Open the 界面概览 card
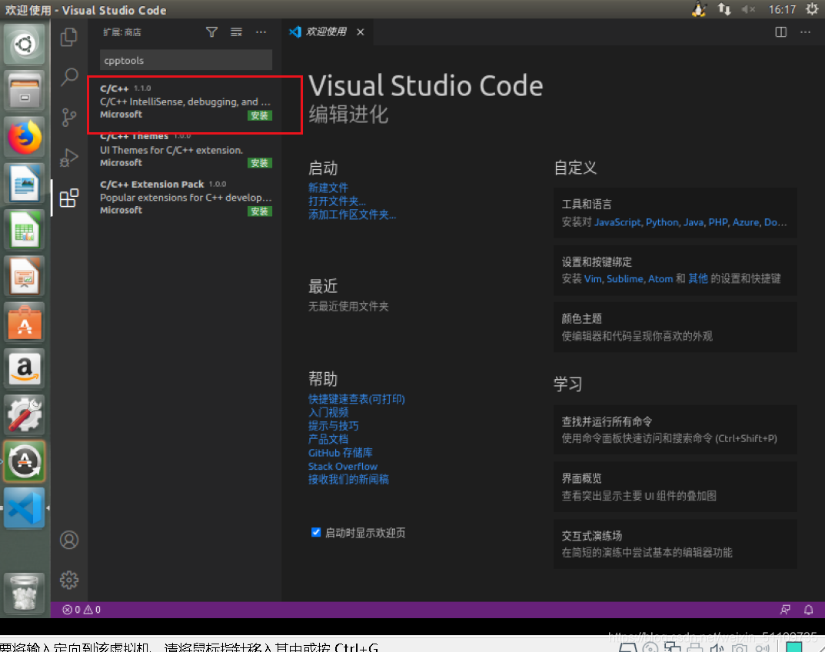 tap(674, 487)
